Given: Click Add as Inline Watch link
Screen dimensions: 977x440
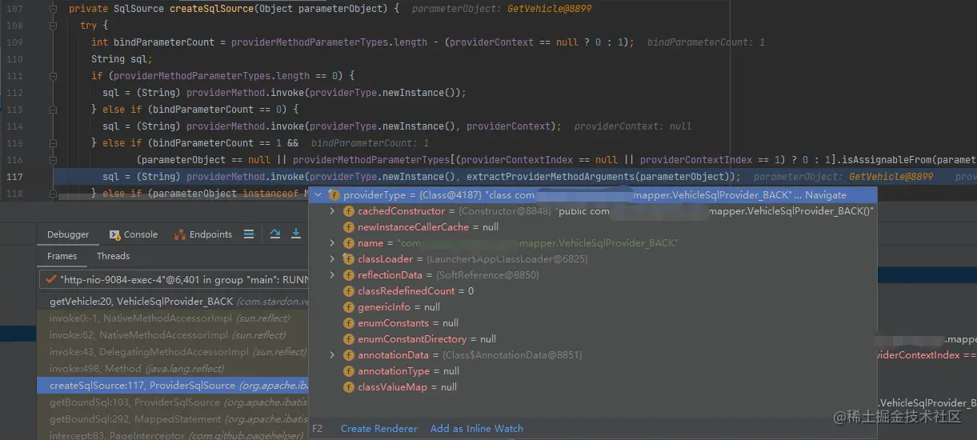Looking at the screenshot, I should (477, 429).
